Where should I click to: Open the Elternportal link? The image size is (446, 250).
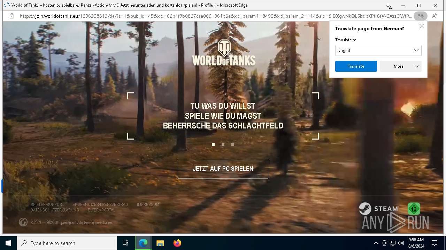pyautogui.click(x=101, y=210)
